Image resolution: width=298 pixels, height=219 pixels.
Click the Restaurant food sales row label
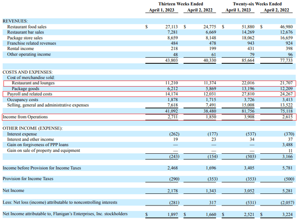[x=27, y=27]
